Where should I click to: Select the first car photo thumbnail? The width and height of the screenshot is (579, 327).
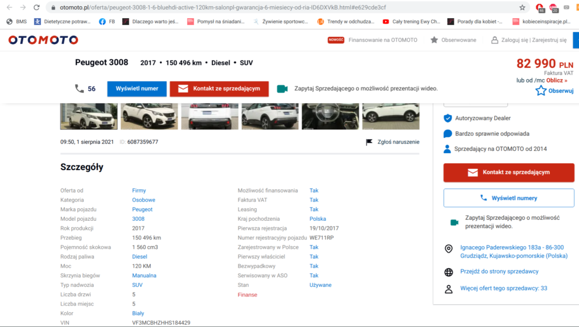(x=89, y=116)
